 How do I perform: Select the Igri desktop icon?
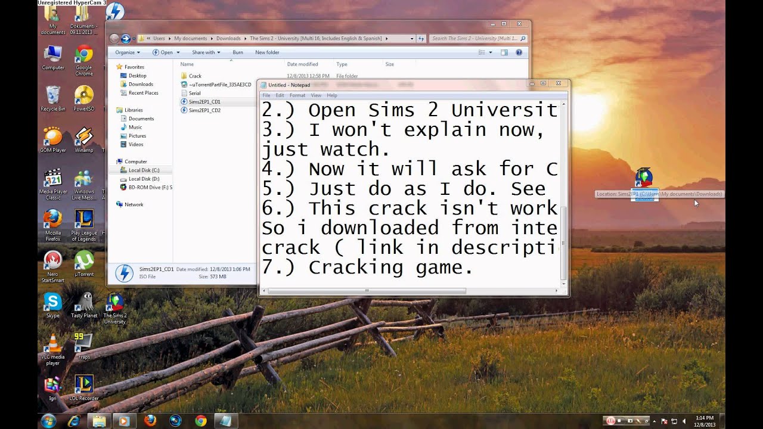coord(53,387)
